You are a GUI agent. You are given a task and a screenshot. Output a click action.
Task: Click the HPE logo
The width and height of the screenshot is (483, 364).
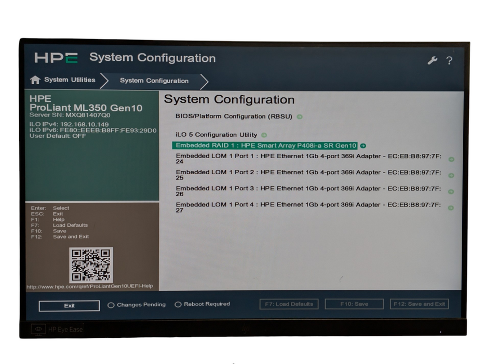click(56, 58)
